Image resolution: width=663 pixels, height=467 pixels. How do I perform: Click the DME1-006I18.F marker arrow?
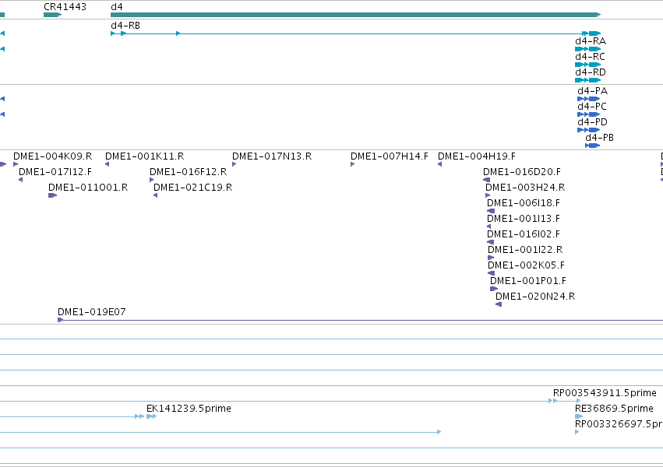point(491,211)
